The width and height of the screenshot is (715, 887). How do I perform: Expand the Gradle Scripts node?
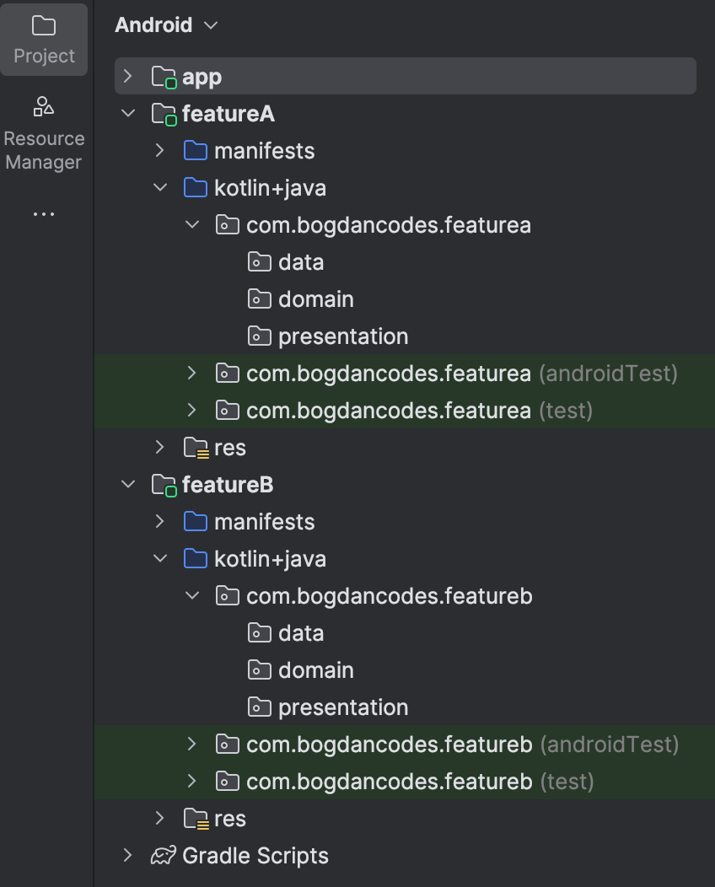click(128, 855)
